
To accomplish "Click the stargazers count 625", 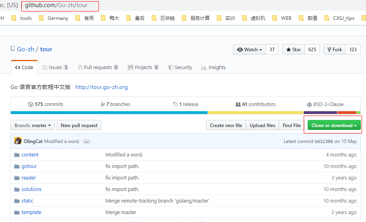I will 312,50.
